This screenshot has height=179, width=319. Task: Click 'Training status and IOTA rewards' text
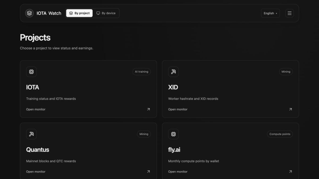pos(51,99)
